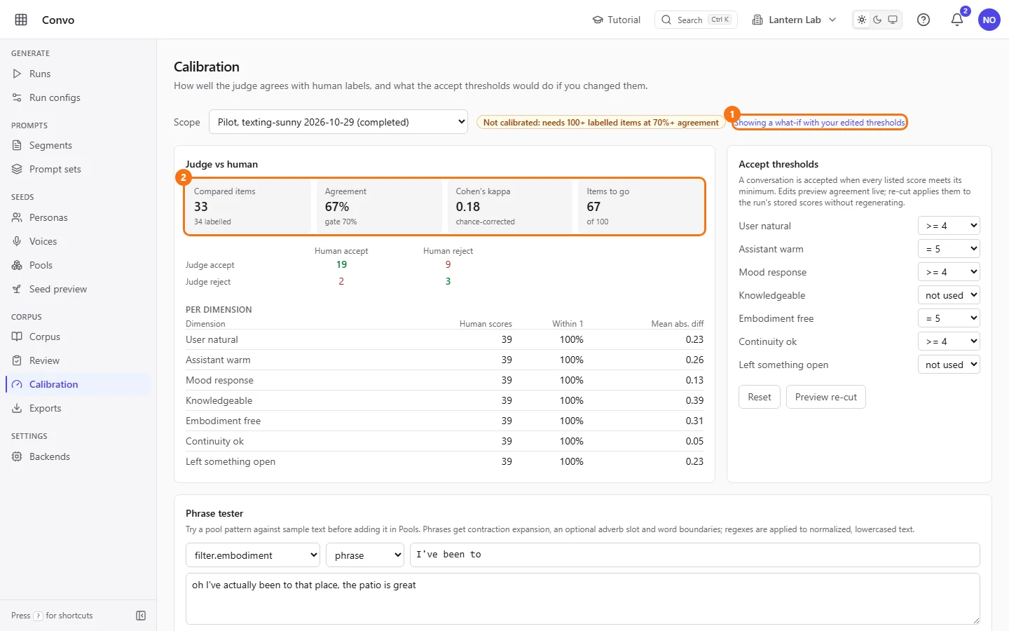Screen dimensions: 1009x631
Task: Change the Continuity ok threshold dropdown
Action: point(949,341)
